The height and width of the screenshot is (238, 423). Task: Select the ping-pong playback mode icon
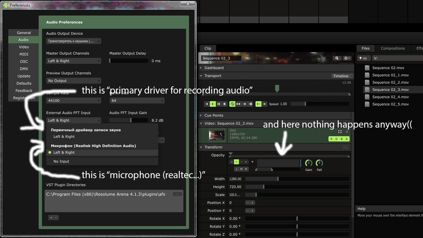coord(238,104)
